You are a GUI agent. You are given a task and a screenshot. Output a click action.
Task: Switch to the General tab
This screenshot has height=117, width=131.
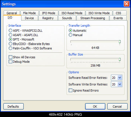(12, 13)
